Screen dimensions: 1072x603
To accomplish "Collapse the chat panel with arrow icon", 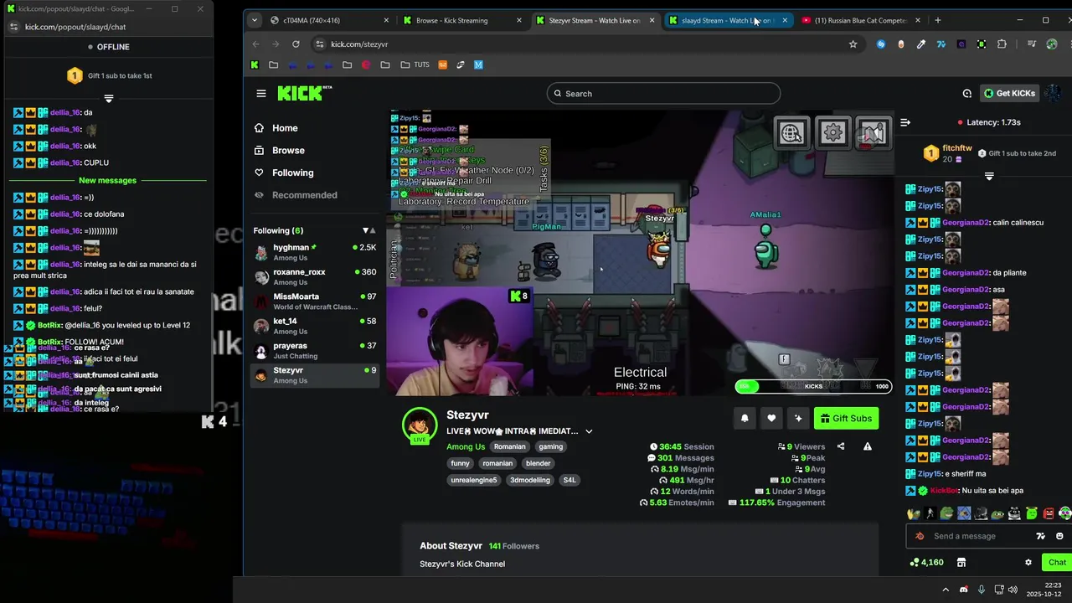I will tap(905, 122).
